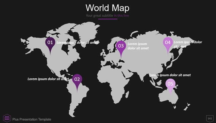This screenshot has width=216, height=123.
Task: Select the World Map title text
Action: coord(107,8)
